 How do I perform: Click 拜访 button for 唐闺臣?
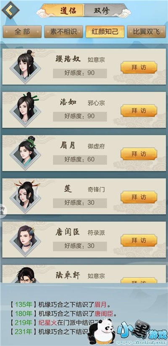click(139, 240)
